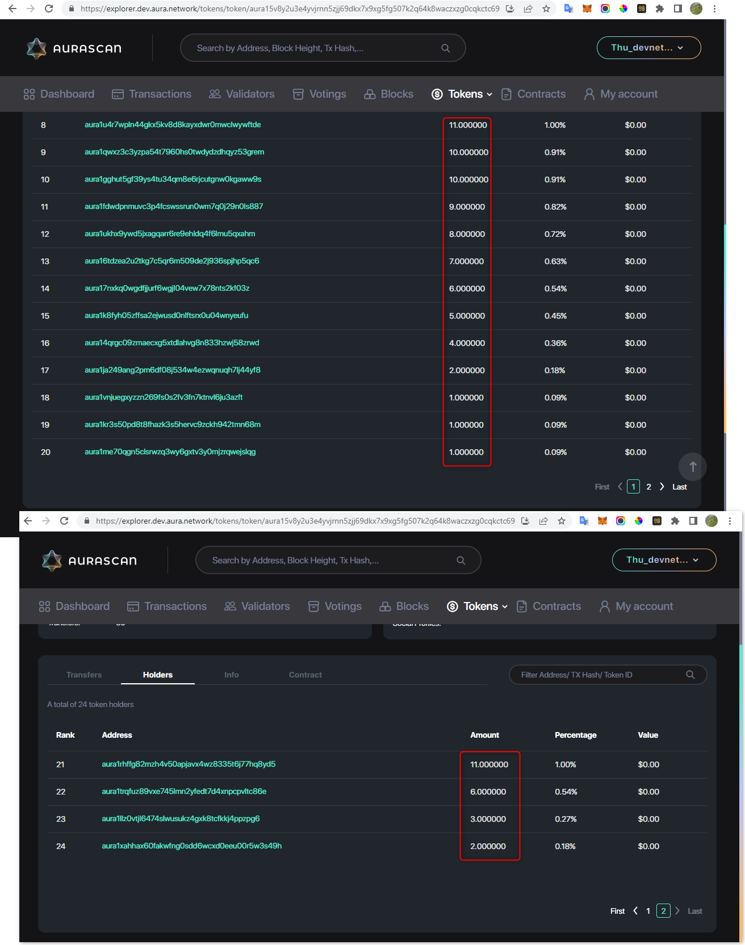Expand the Thu_devnet network dropdown in the top window
This screenshot has height=945, width=745.
click(648, 48)
